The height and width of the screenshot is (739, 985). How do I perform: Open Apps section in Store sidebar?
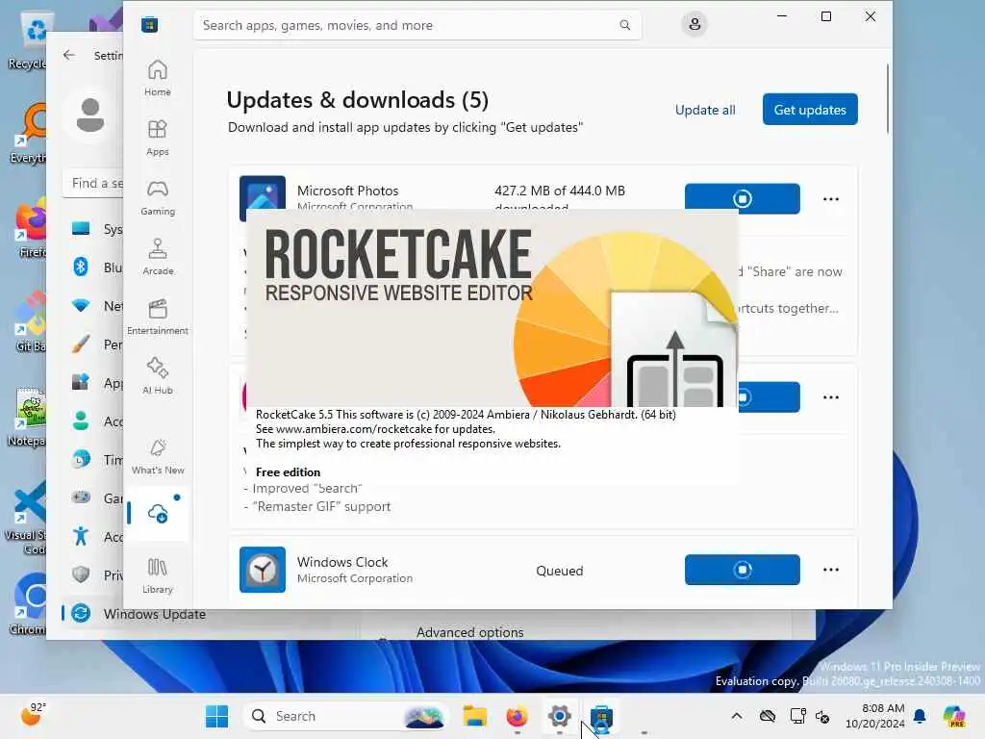tap(157, 138)
